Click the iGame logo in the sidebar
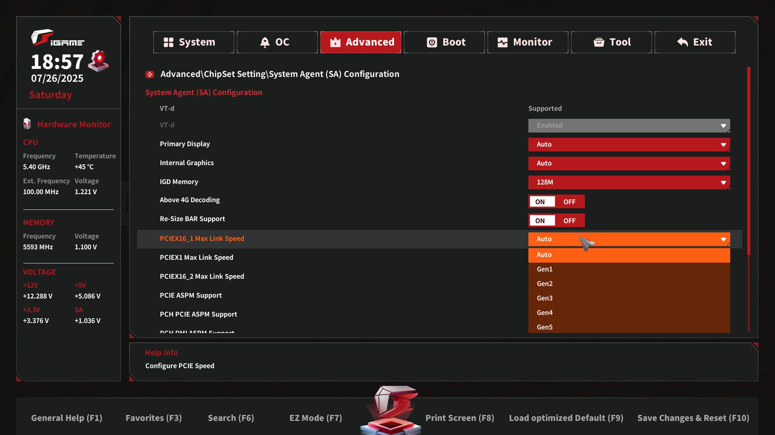Viewport: 775px width, 435px height. tap(57, 38)
